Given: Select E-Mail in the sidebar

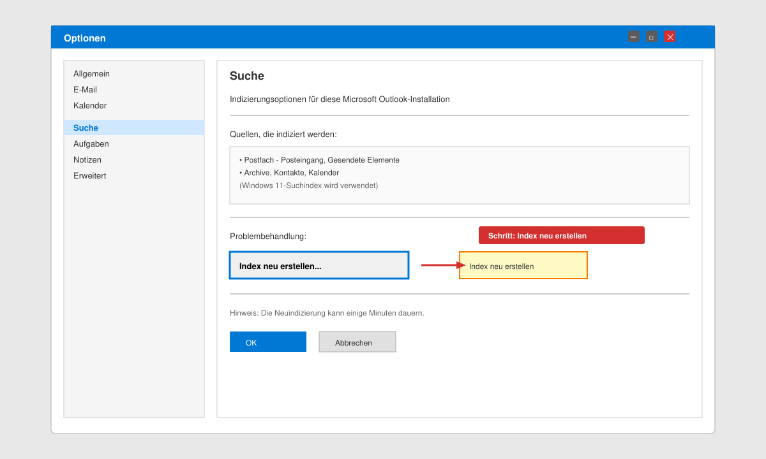Looking at the screenshot, I should 134,90.
